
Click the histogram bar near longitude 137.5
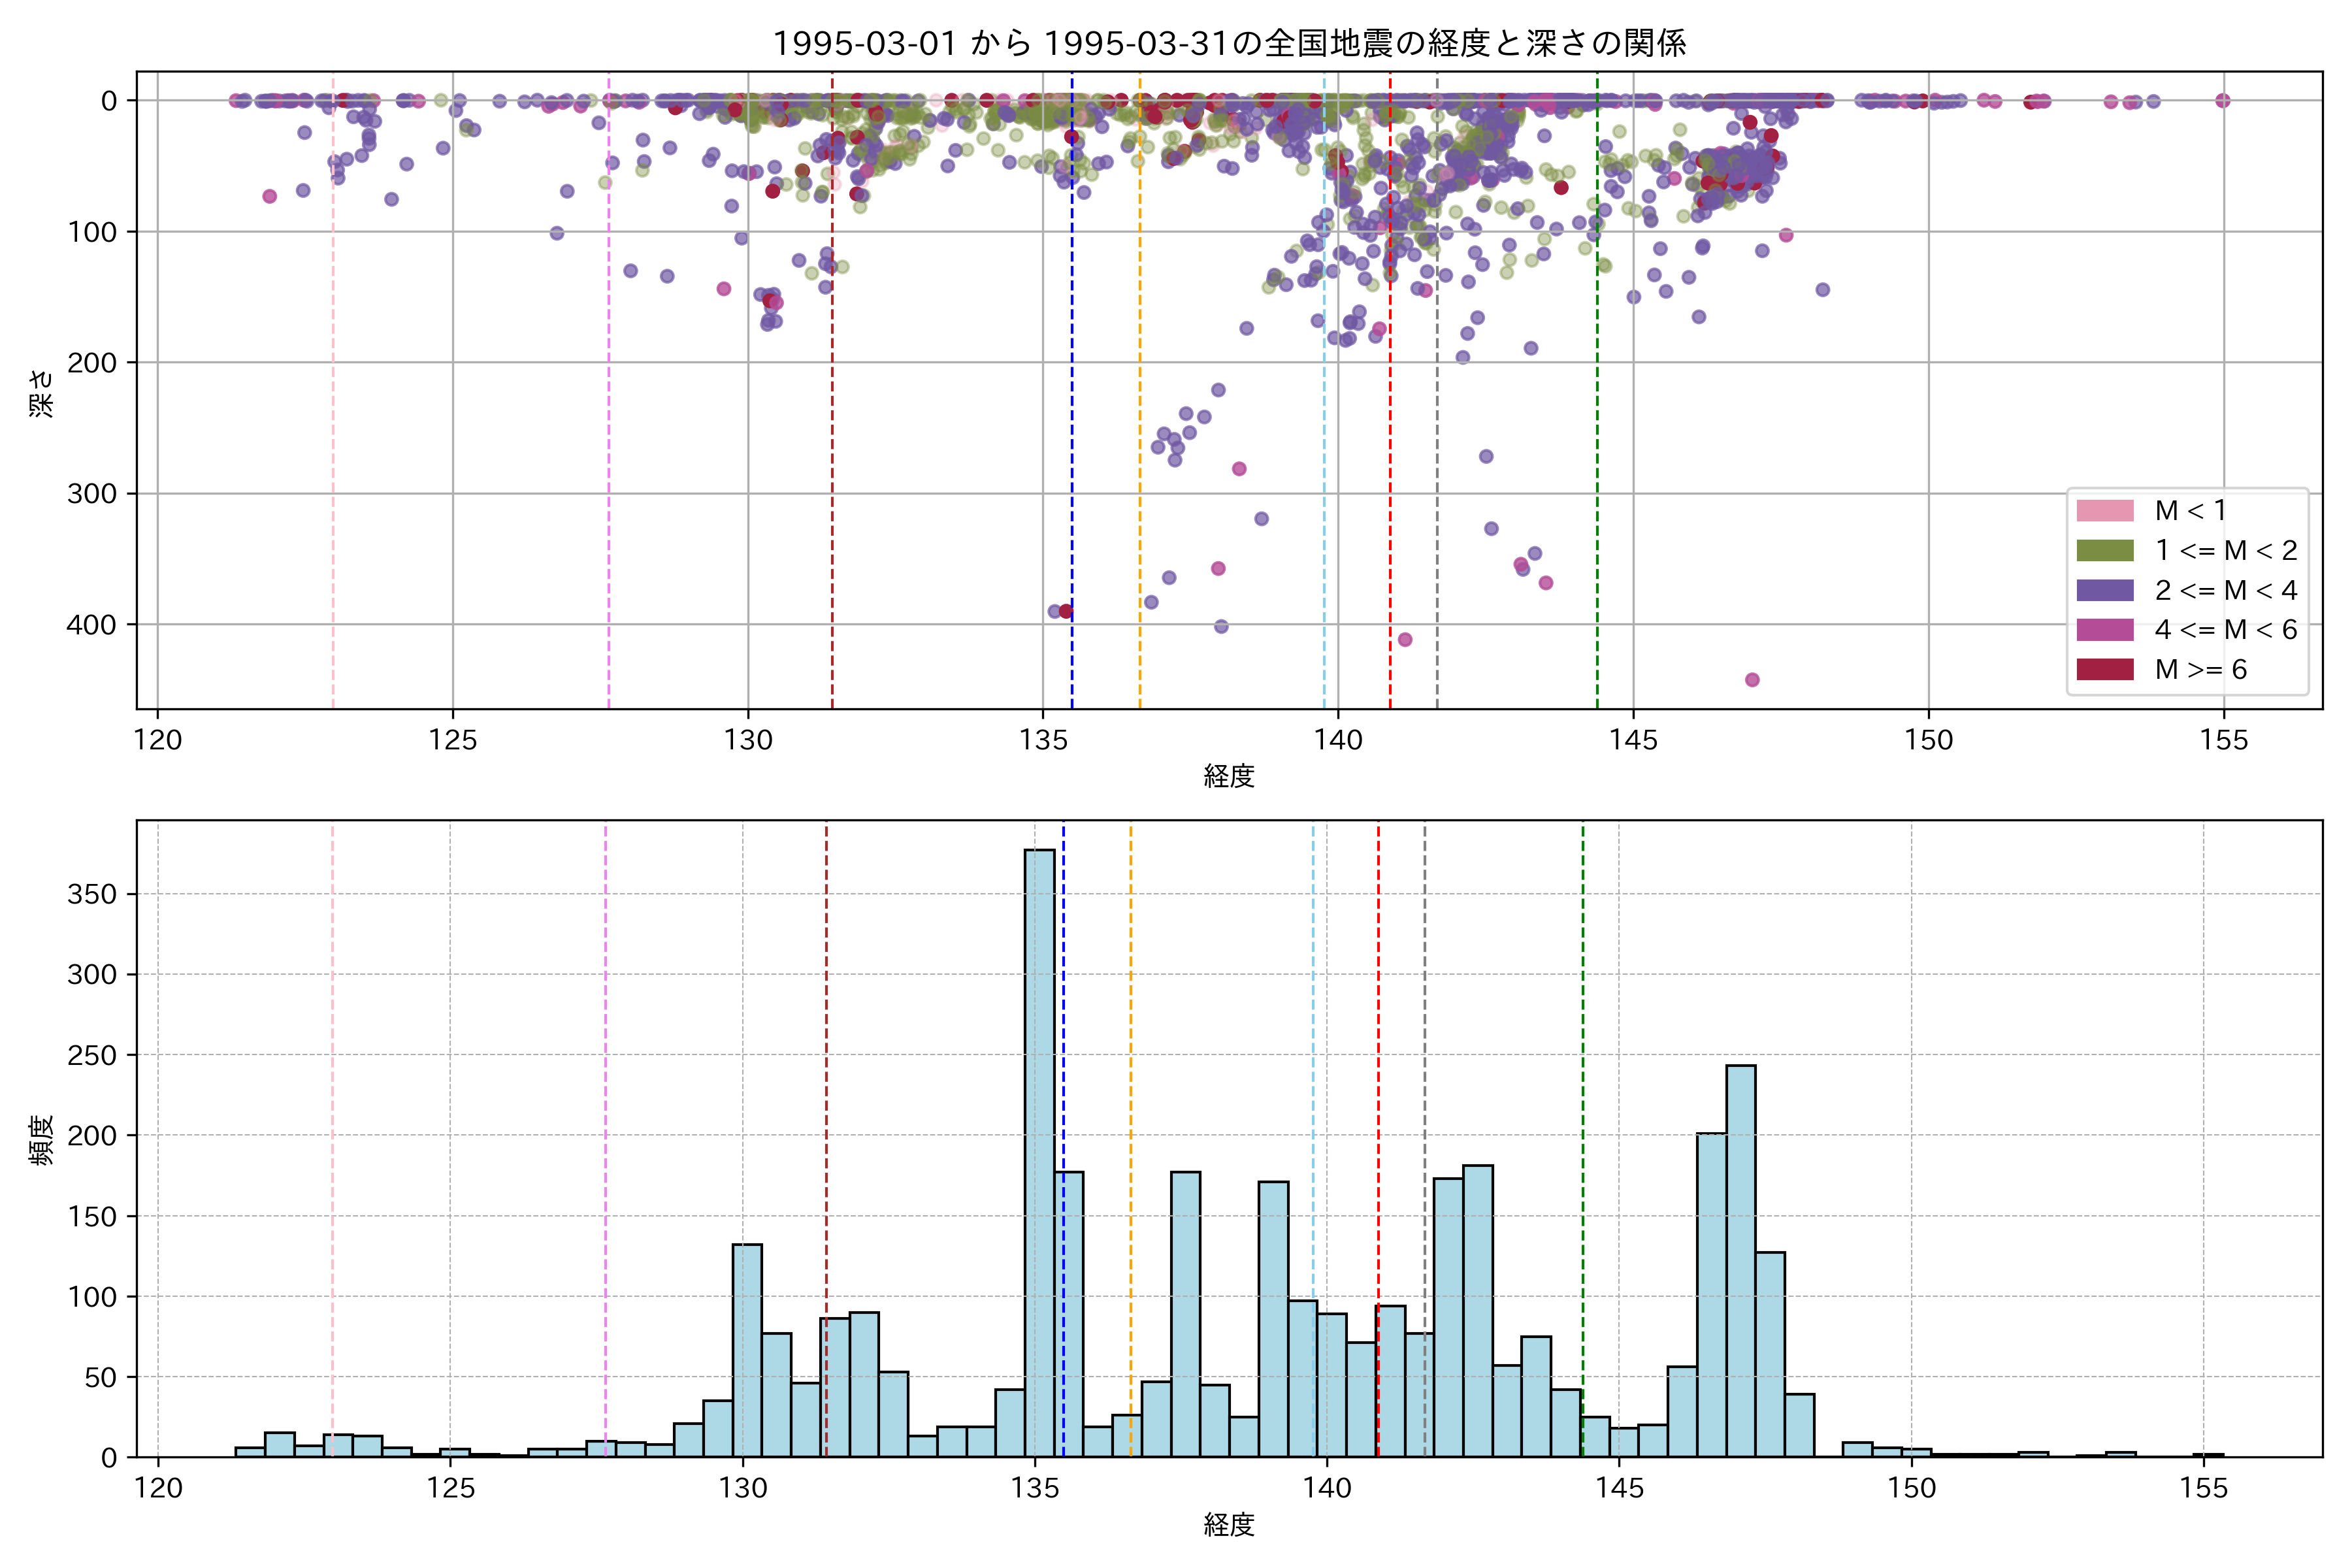(x=1185, y=1315)
